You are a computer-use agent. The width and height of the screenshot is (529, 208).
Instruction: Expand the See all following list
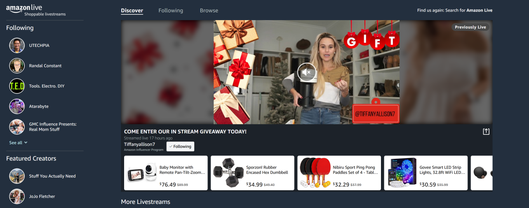pyautogui.click(x=19, y=143)
